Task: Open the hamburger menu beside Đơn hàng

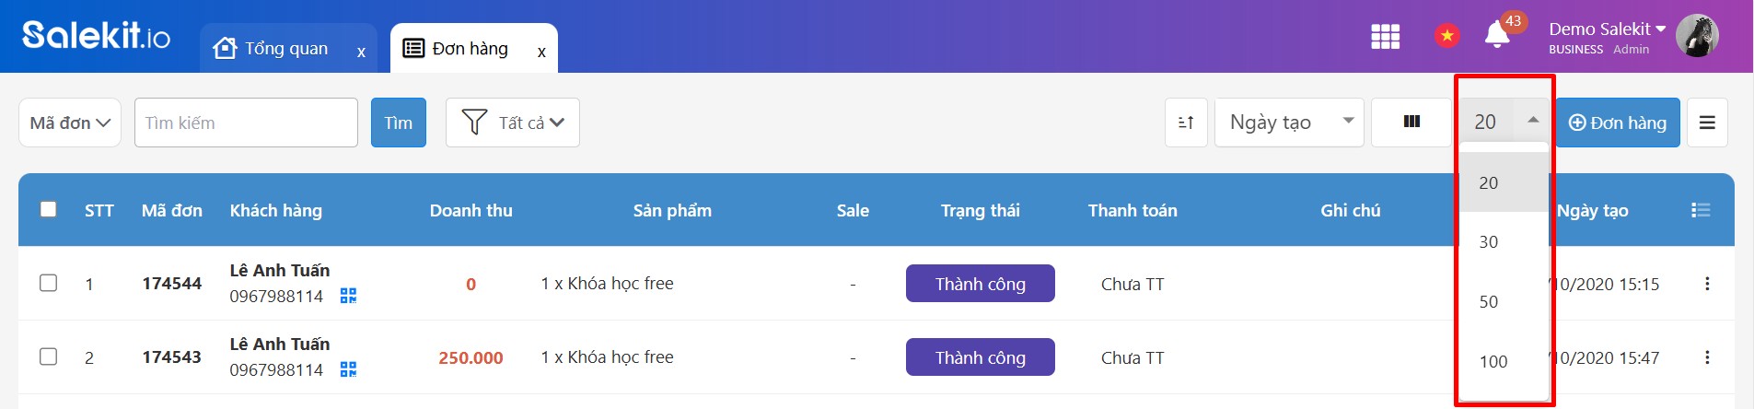Action: tap(1707, 123)
